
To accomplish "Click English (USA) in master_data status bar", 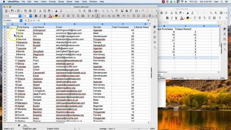I will 53,129.
